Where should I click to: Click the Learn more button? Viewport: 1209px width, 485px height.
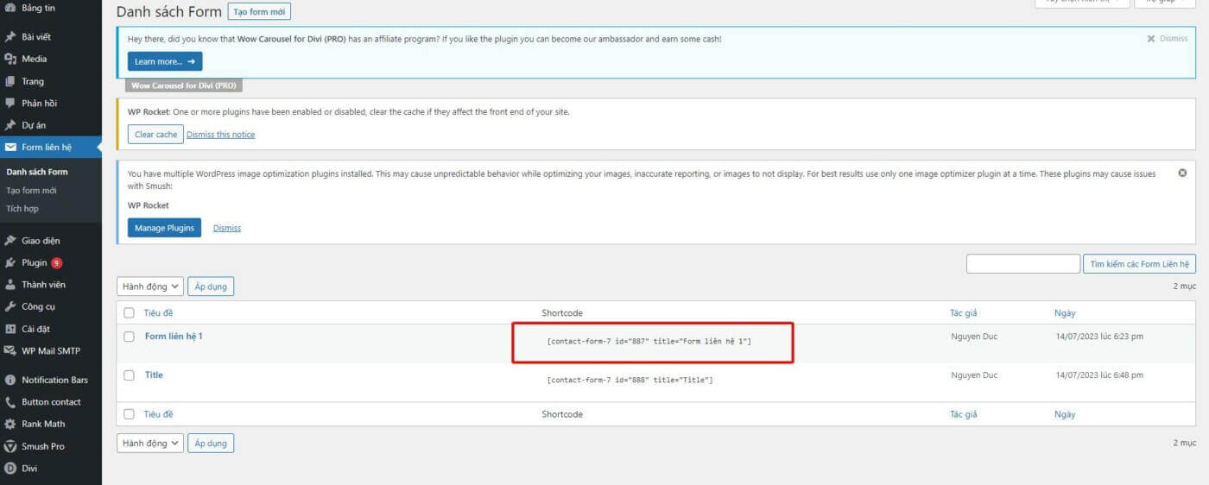tap(165, 61)
